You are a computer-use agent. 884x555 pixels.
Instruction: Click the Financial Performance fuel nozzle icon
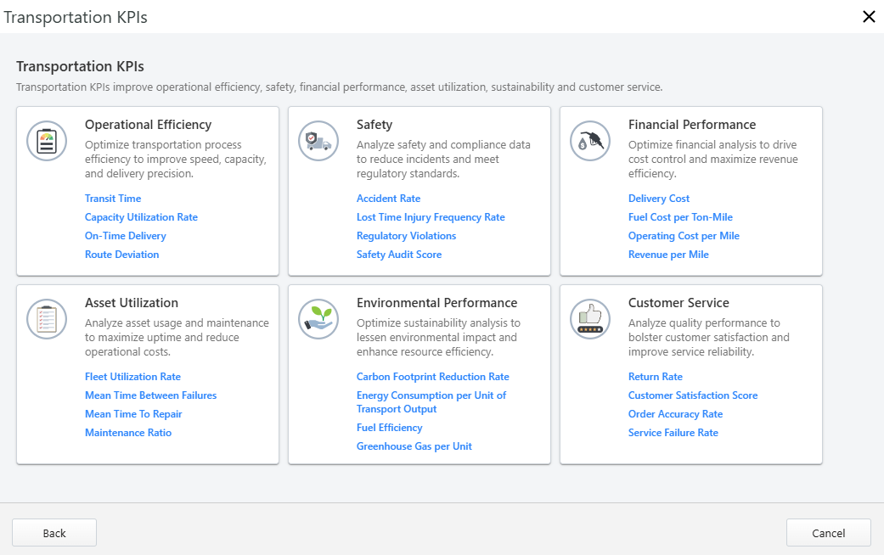pos(590,141)
